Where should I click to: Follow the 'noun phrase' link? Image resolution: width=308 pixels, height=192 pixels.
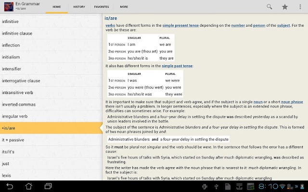click(292, 102)
